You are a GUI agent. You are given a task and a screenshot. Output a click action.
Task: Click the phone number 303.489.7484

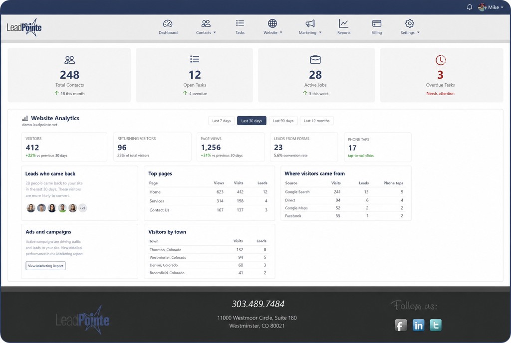(x=258, y=304)
